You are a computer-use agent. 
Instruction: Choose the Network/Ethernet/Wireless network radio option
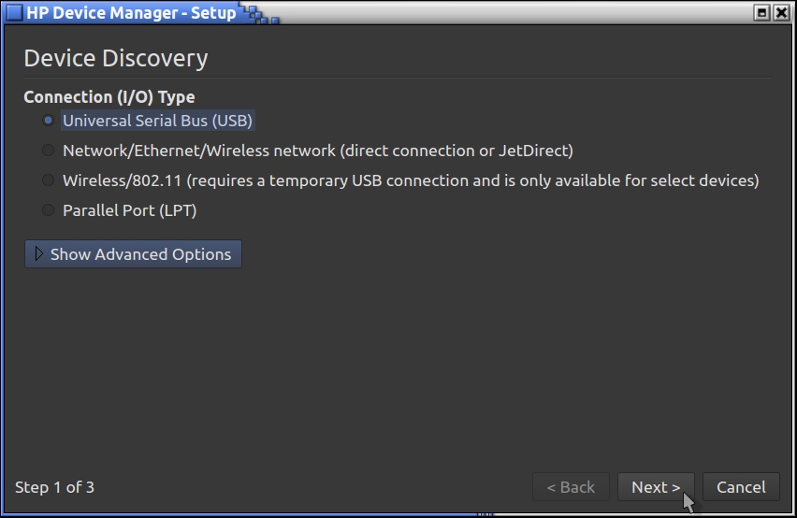pos(48,151)
